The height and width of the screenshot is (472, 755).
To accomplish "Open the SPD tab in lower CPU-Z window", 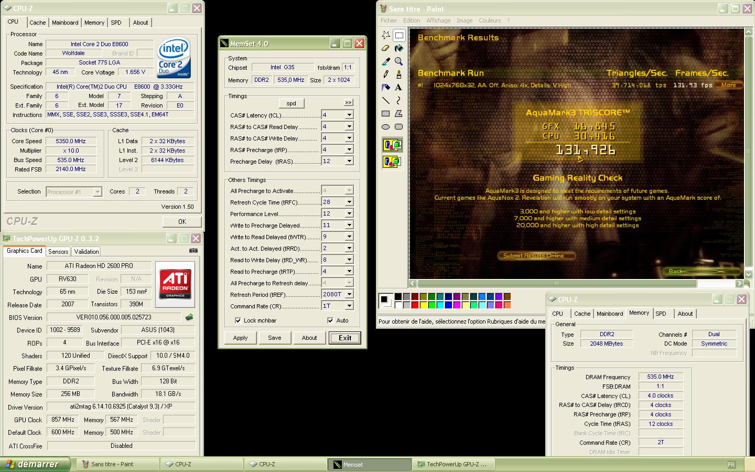I will pos(661,314).
